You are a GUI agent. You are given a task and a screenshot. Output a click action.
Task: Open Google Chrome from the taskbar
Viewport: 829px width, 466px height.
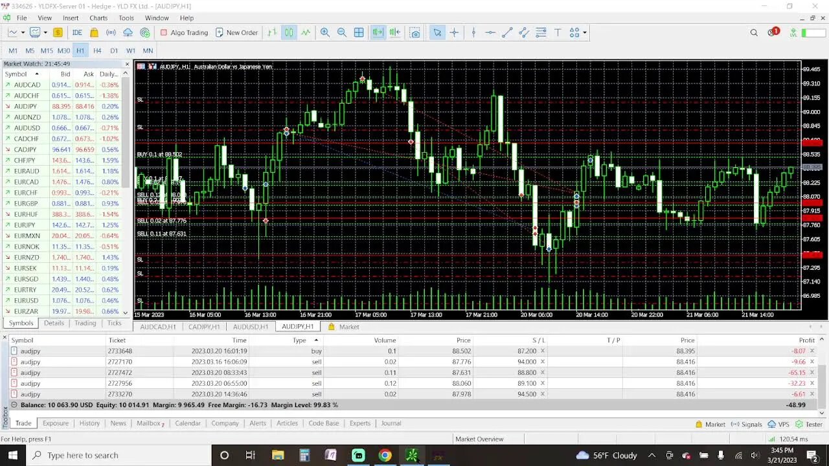[x=385, y=456]
